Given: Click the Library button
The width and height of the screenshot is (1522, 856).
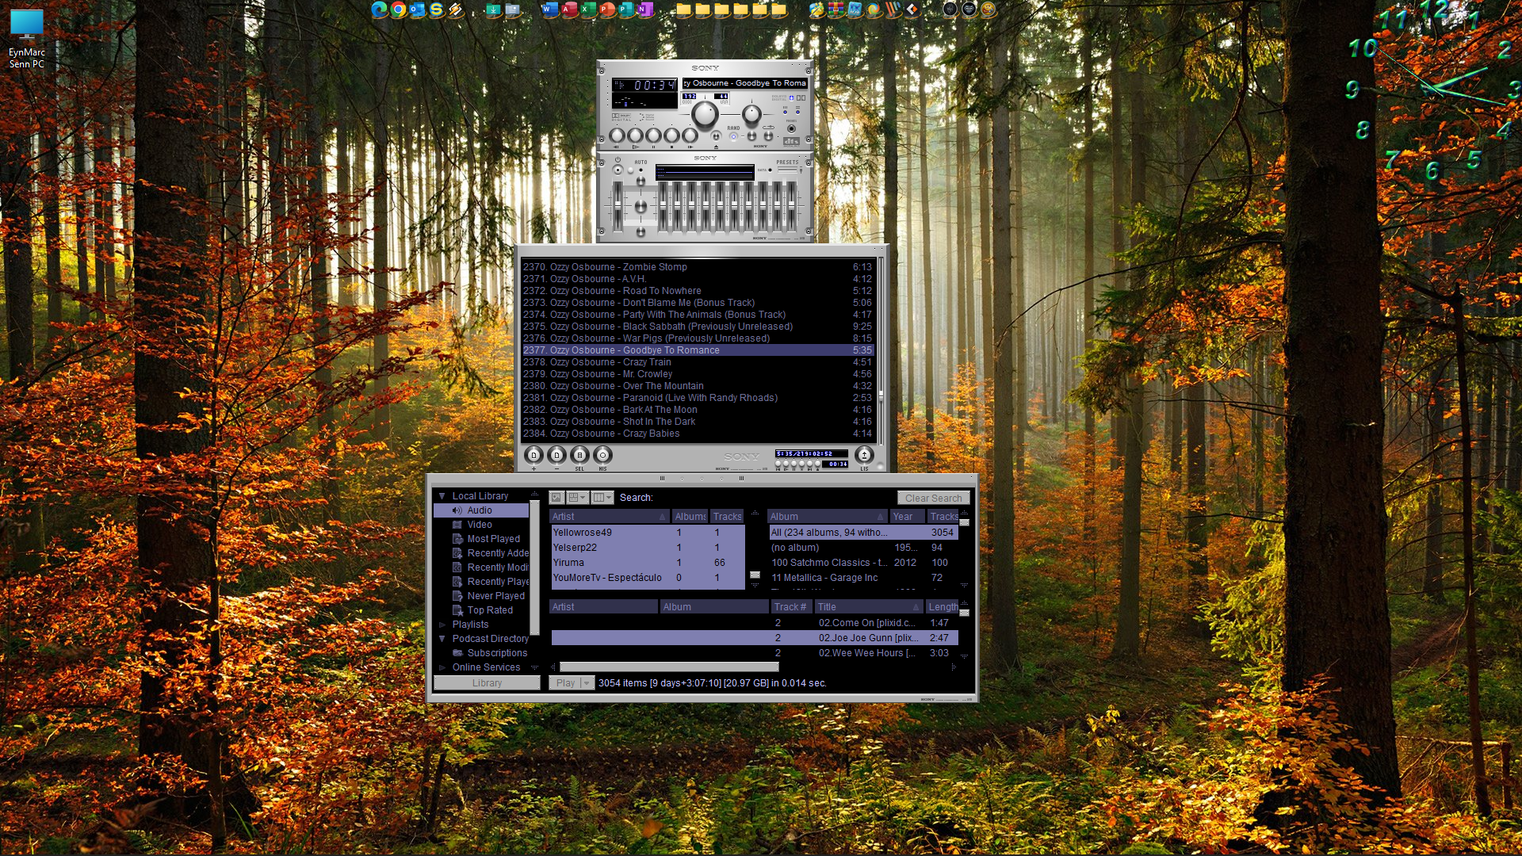Looking at the screenshot, I should (487, 683).
